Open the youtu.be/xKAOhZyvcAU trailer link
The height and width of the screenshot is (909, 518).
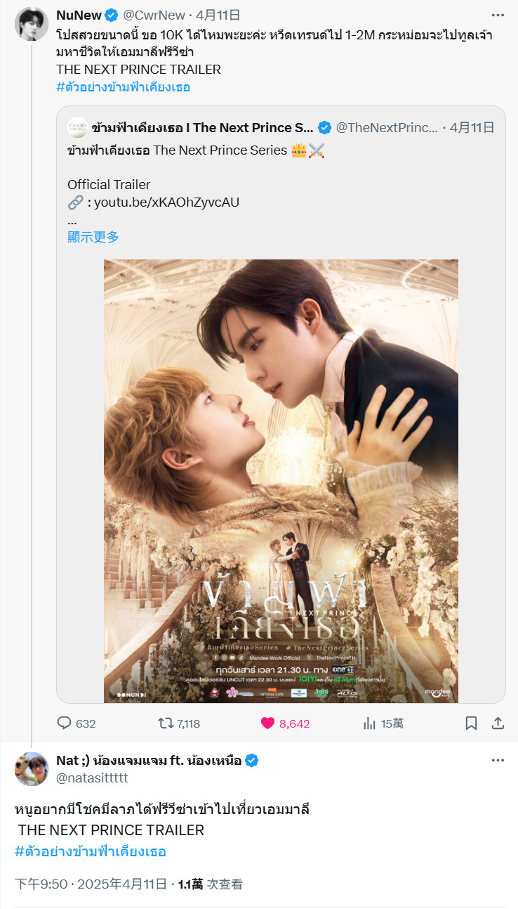click(x=166, y=202)
